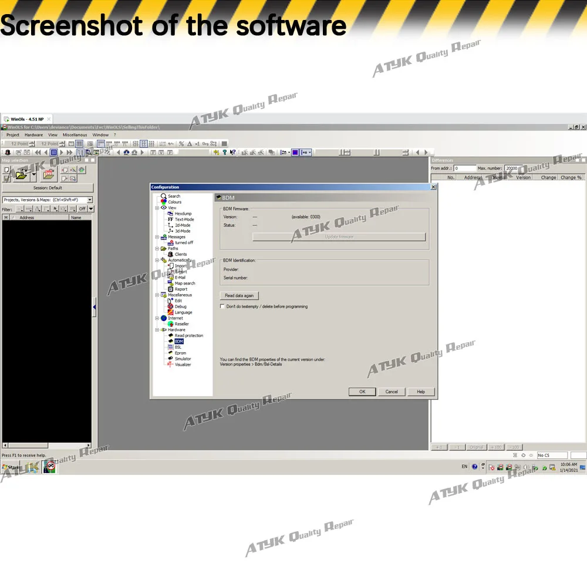
Task: Click the Read data again button
Action: pyautogui.click(x=239, y=296)
